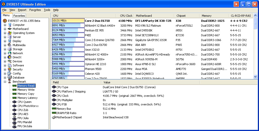The image size is (259, 131).
Task: Sort by the Memory column header
Action: [x=214, y=16]
